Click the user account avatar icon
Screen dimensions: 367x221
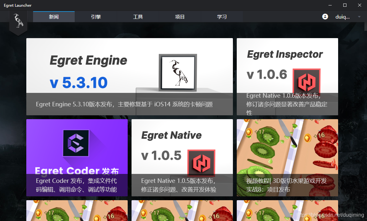click(325, 17)
